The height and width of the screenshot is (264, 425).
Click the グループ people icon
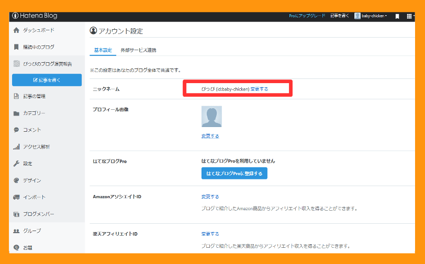(x=16, y=231)
